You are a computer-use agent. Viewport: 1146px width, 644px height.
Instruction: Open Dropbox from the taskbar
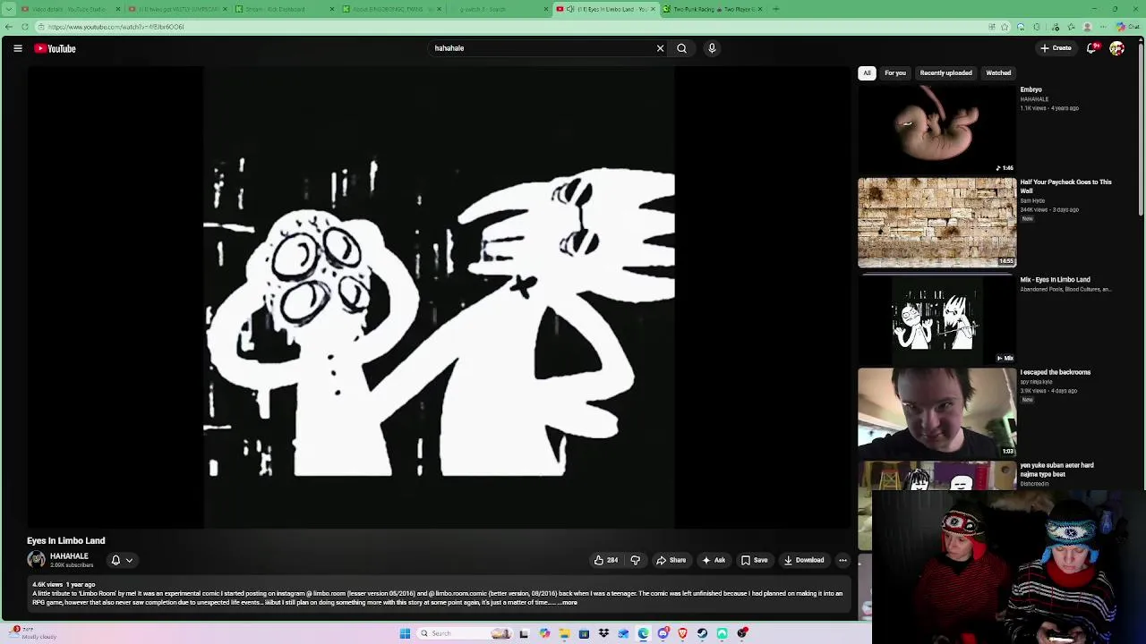(x=603, y=633)
